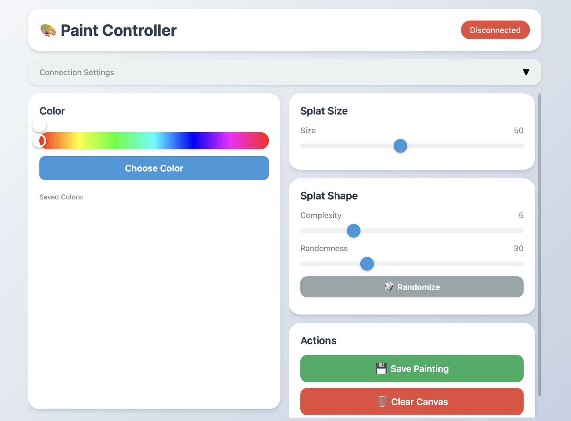Click the 'Splat Shape' heading

[x=329, y=196]
